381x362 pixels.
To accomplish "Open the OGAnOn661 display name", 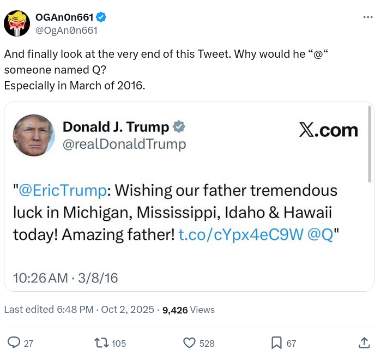I will [x=65, y=17].
